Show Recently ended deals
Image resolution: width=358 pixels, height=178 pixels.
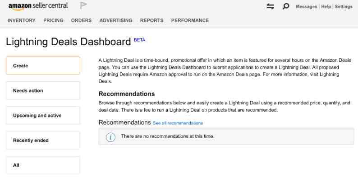[43, 140]
